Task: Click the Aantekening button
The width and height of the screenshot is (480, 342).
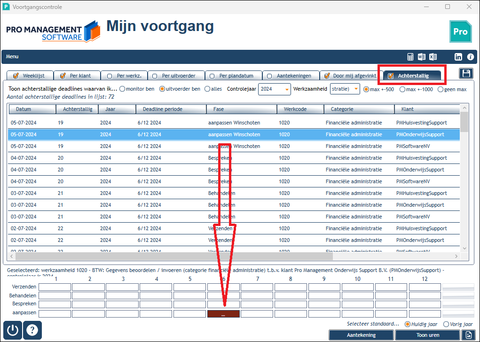Action: tap(361, 335)
